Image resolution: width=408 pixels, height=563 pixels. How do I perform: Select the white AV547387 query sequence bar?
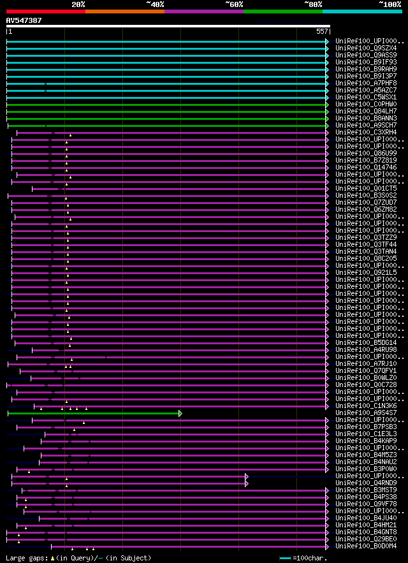pos(168,26)
